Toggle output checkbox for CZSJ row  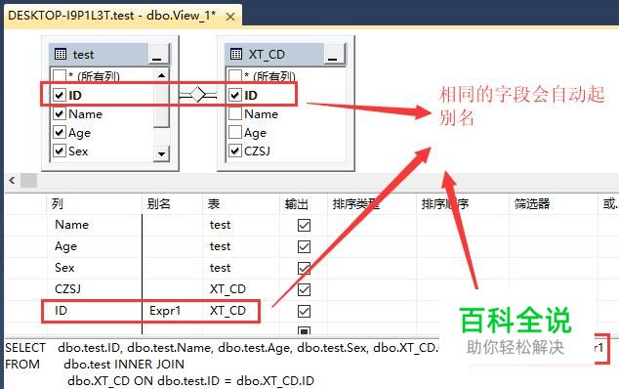[304, 289]
